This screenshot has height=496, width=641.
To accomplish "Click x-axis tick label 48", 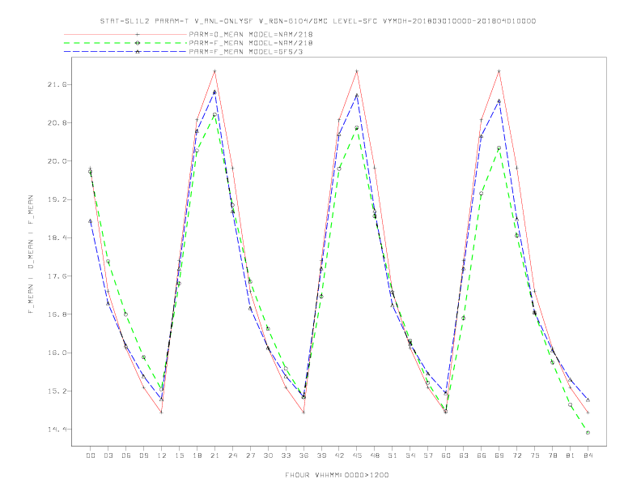I will (375, 455).
